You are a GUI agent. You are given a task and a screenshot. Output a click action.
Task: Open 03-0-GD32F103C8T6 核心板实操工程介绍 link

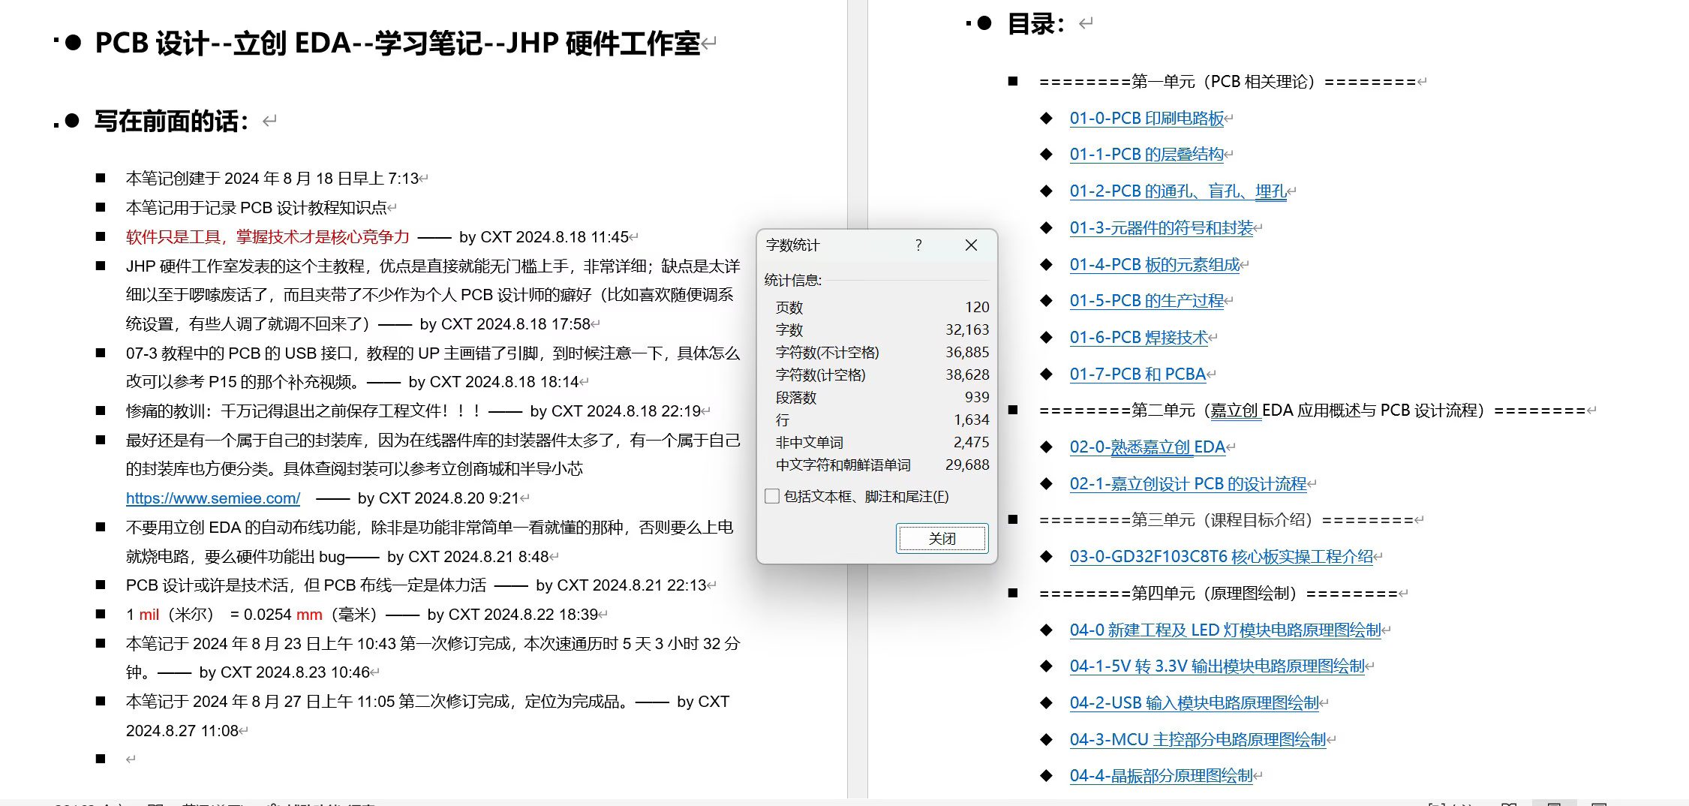pyautogui.click(x=1221, y=556)
